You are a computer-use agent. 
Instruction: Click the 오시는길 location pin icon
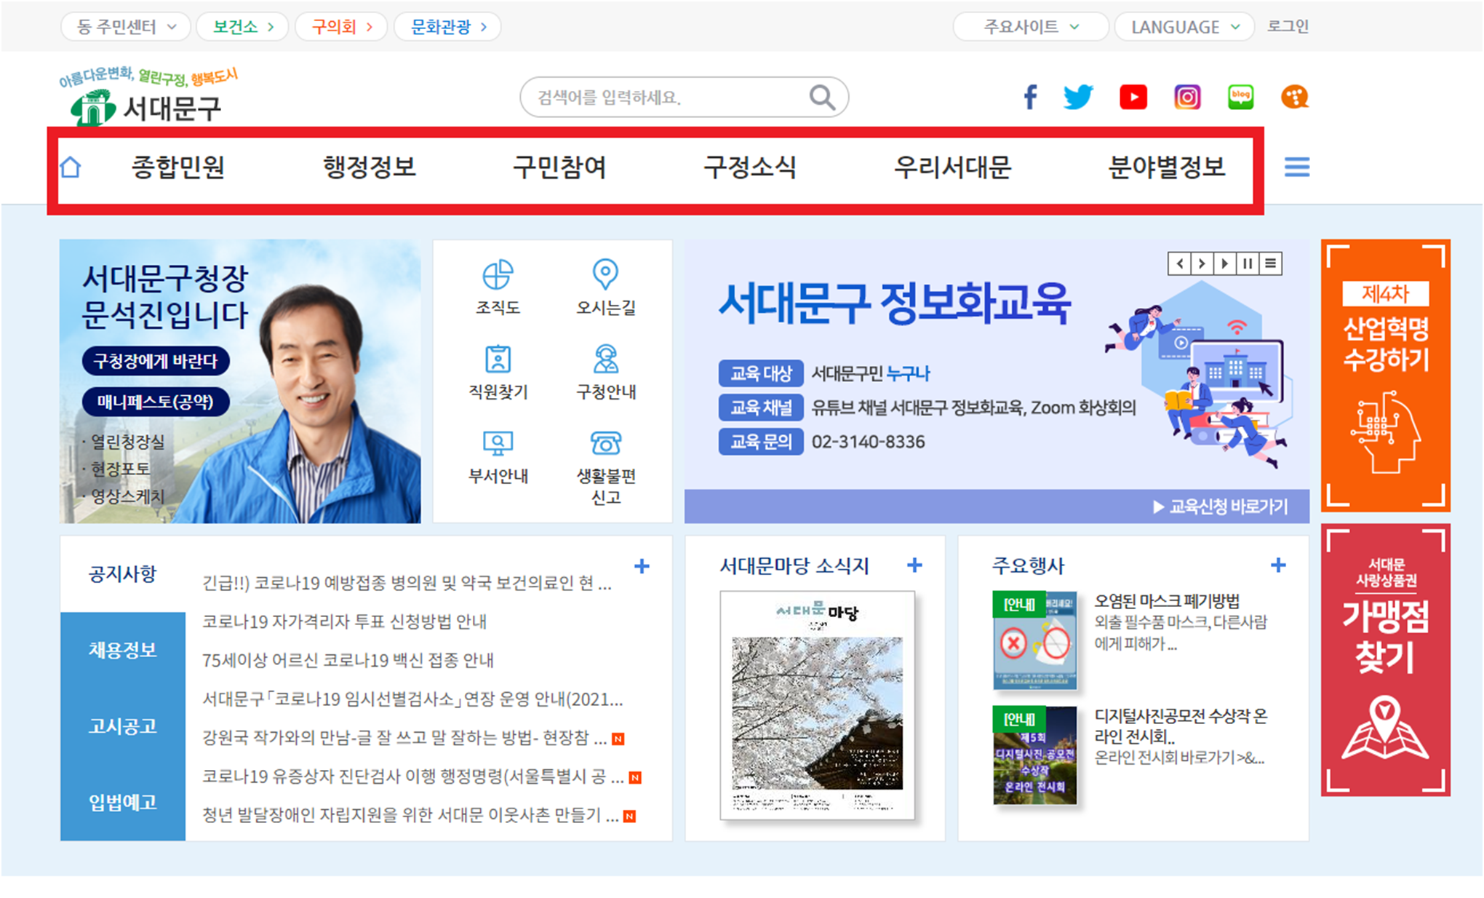coord(605,274)
